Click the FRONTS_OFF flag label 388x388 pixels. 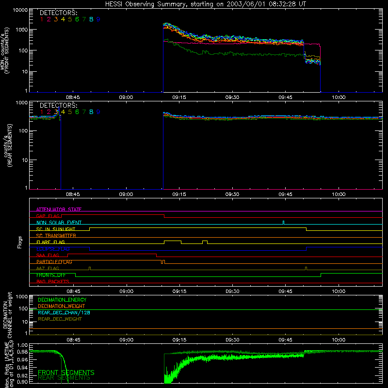point(51,275)
